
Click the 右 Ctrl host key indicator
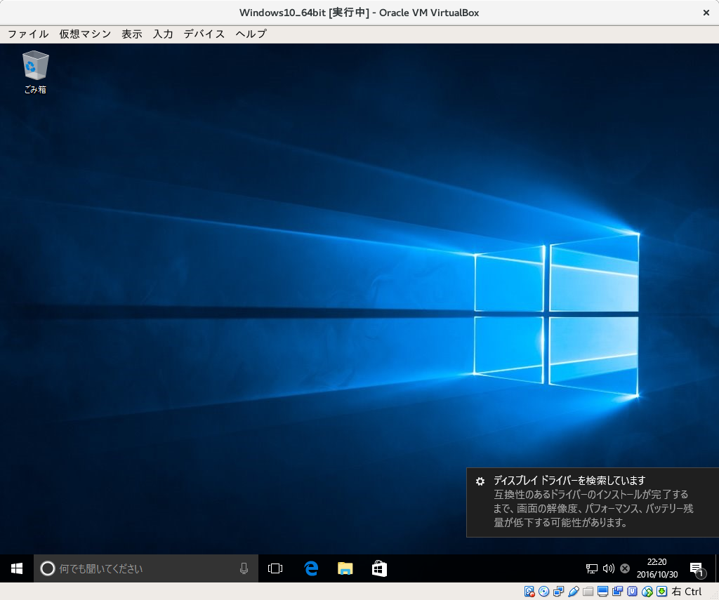[687, 592]
